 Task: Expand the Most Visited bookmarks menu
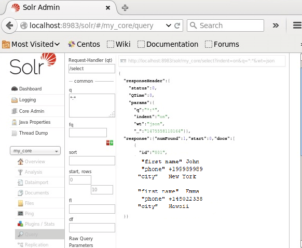[x=31, y=44]
